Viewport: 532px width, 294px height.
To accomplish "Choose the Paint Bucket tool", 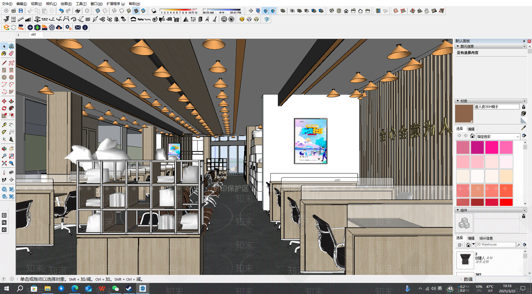I will click(4, 54).
